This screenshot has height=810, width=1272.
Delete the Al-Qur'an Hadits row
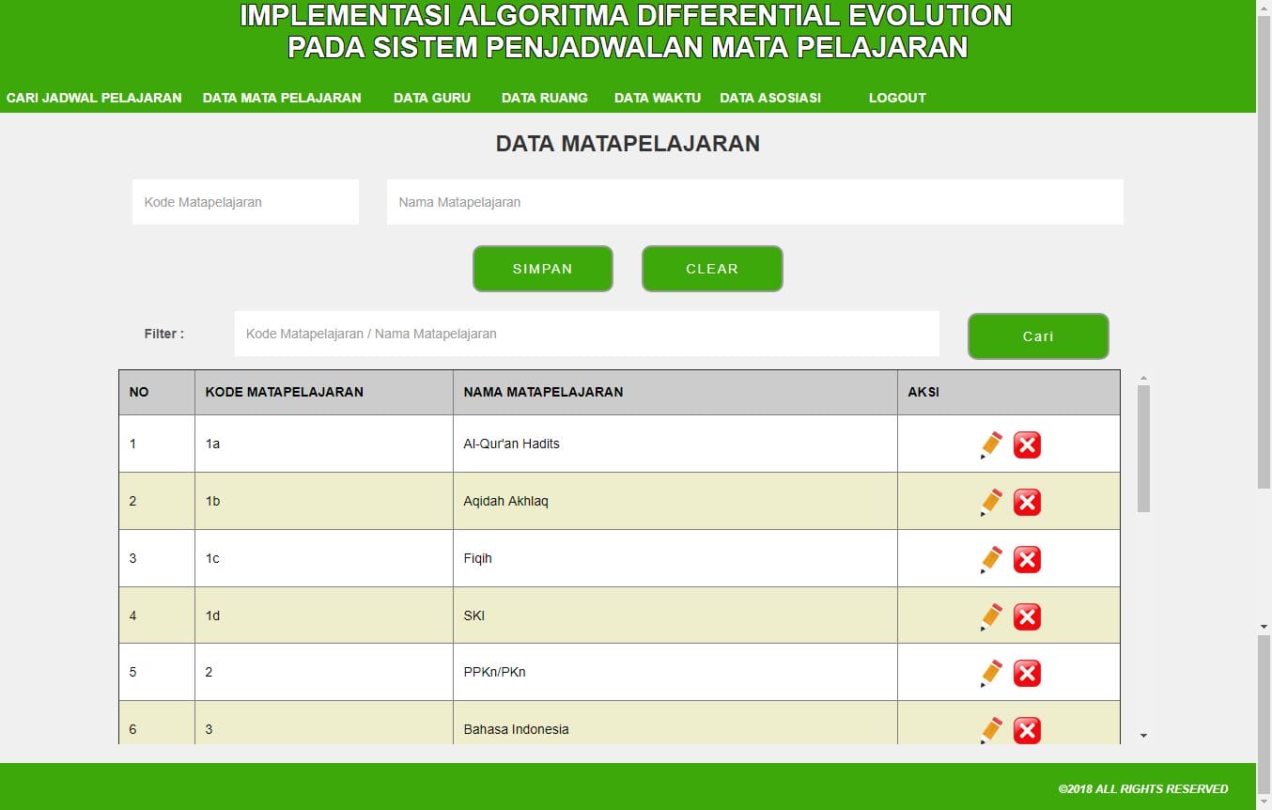[1027, 445]
